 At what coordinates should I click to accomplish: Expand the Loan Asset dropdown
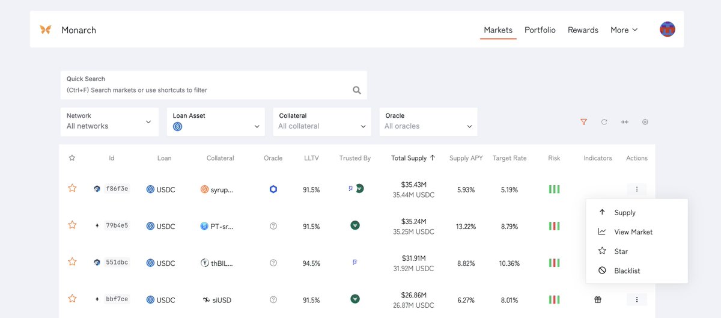click(216, 121)
